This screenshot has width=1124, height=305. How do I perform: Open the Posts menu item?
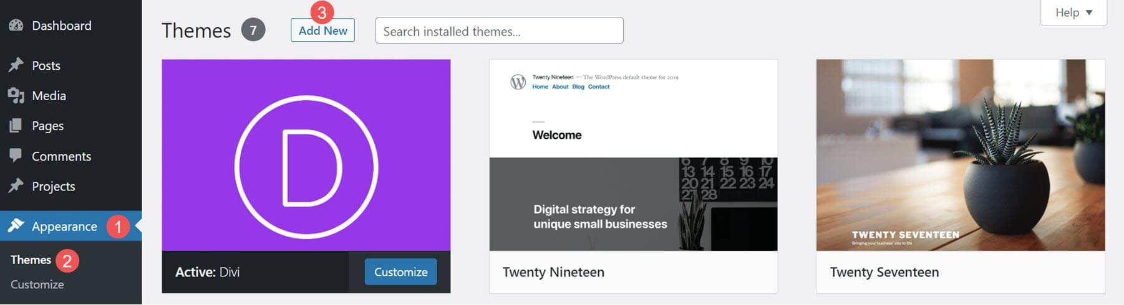46,65
